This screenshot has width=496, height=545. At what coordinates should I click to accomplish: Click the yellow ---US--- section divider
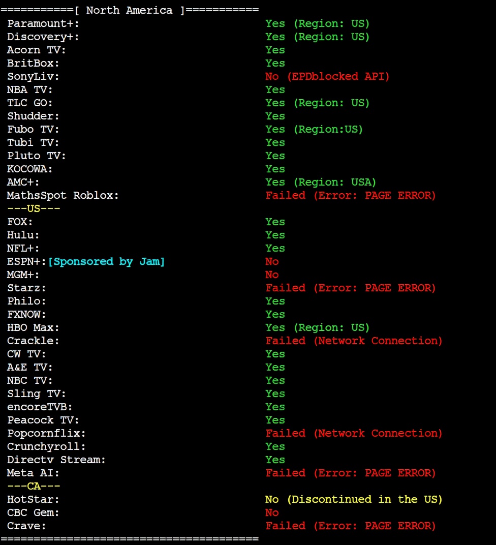34,208
